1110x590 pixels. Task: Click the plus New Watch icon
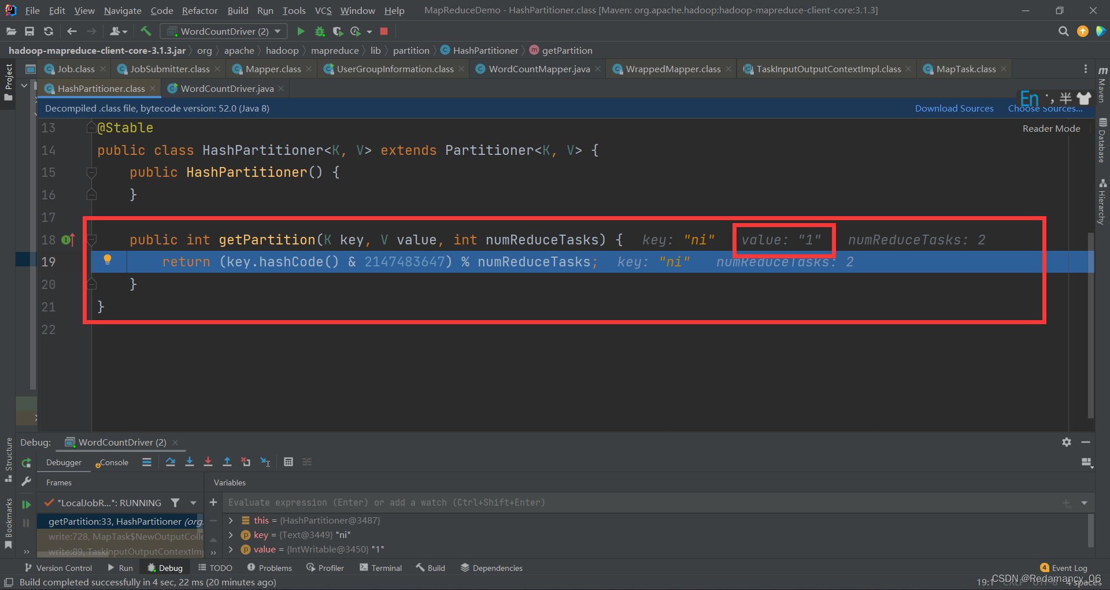(213, 502)
